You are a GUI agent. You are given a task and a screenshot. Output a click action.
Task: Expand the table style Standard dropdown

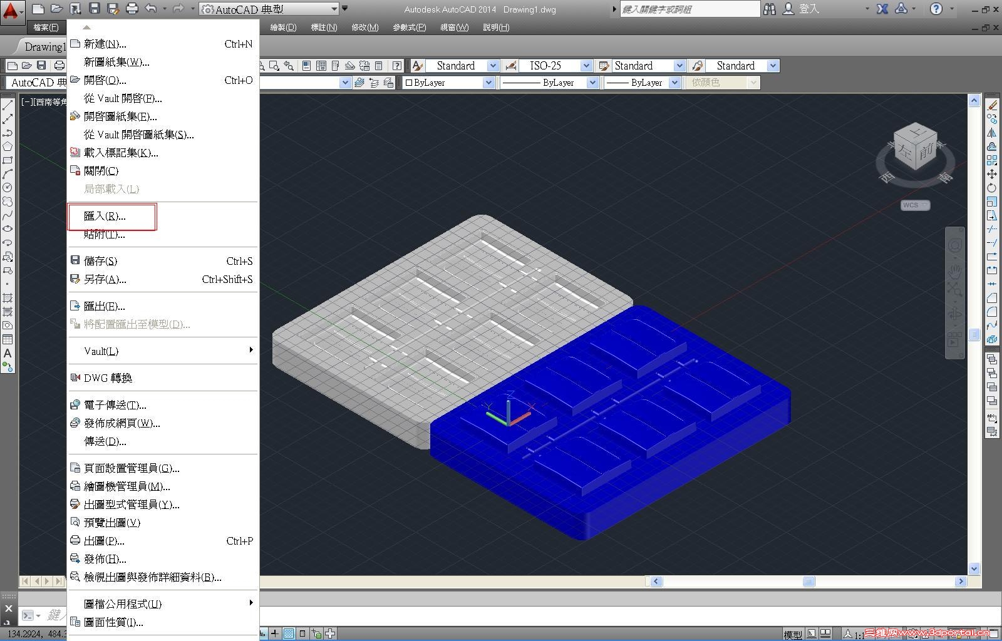click(679, 66)
